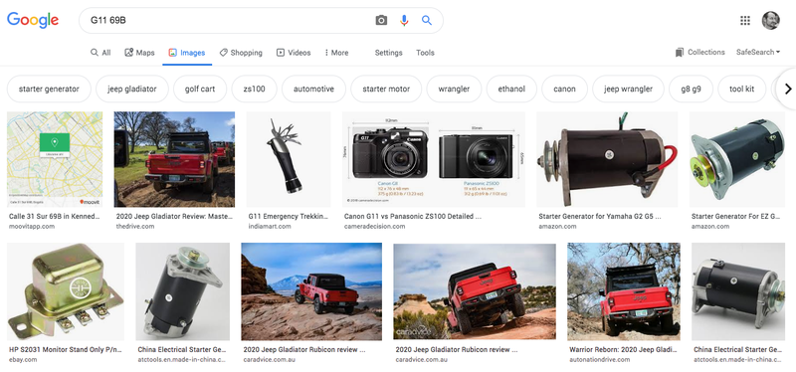The height and width of the screenshot is (372, 796).
Task: Click the blue magnifier search icon
Action: pos(427,20)
